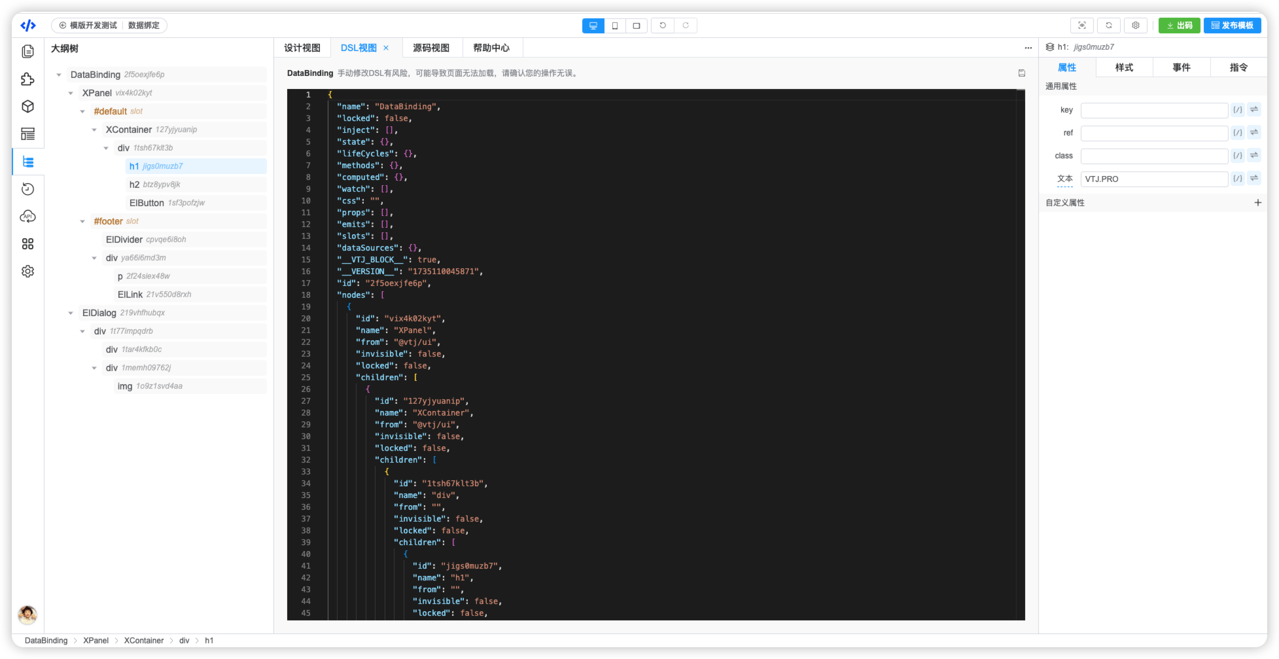Open the 样式 tab in properties panel

(x=1124, y=67)
